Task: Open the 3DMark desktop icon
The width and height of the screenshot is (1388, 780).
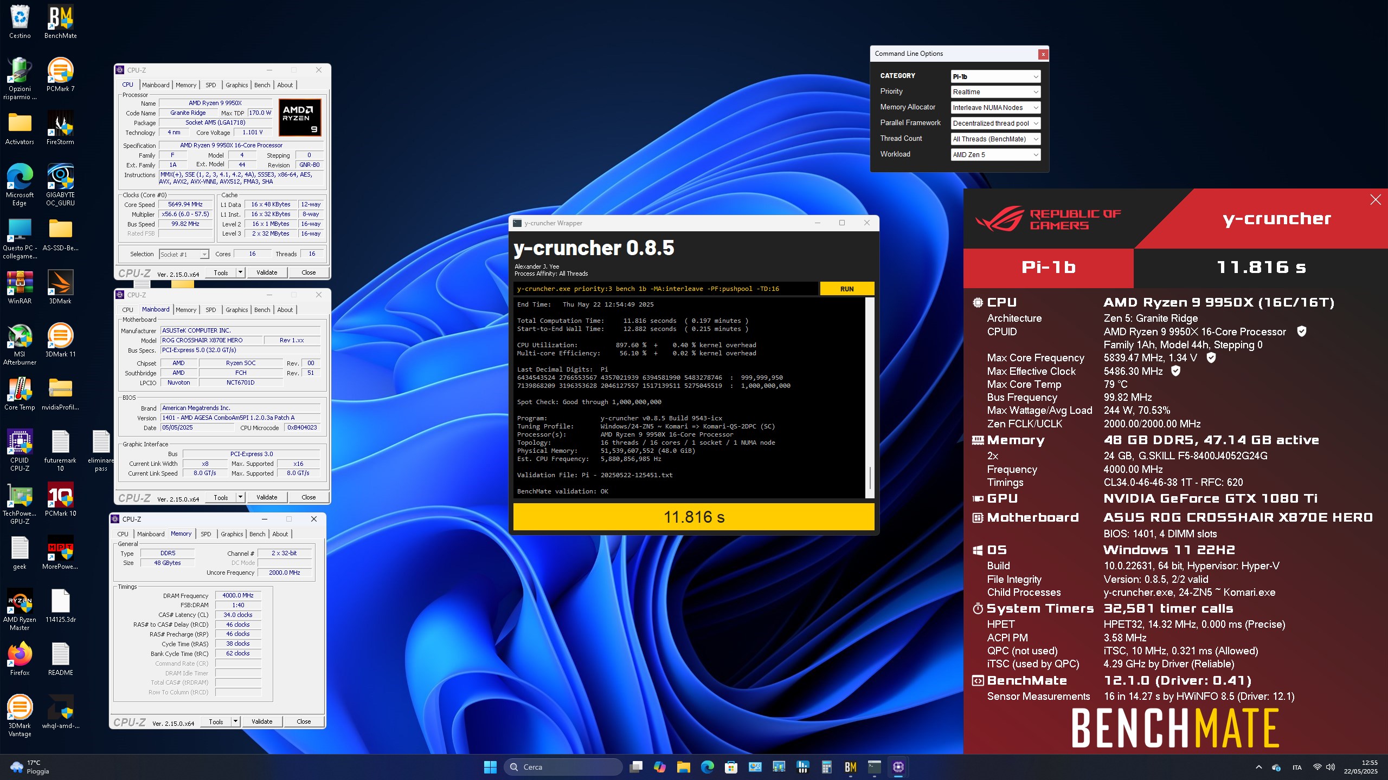Action: pos(60,287)
